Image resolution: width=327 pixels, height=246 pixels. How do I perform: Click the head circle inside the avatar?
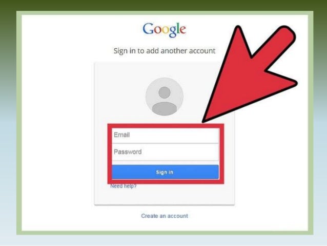pyautogui.click(x=165, y=92)
